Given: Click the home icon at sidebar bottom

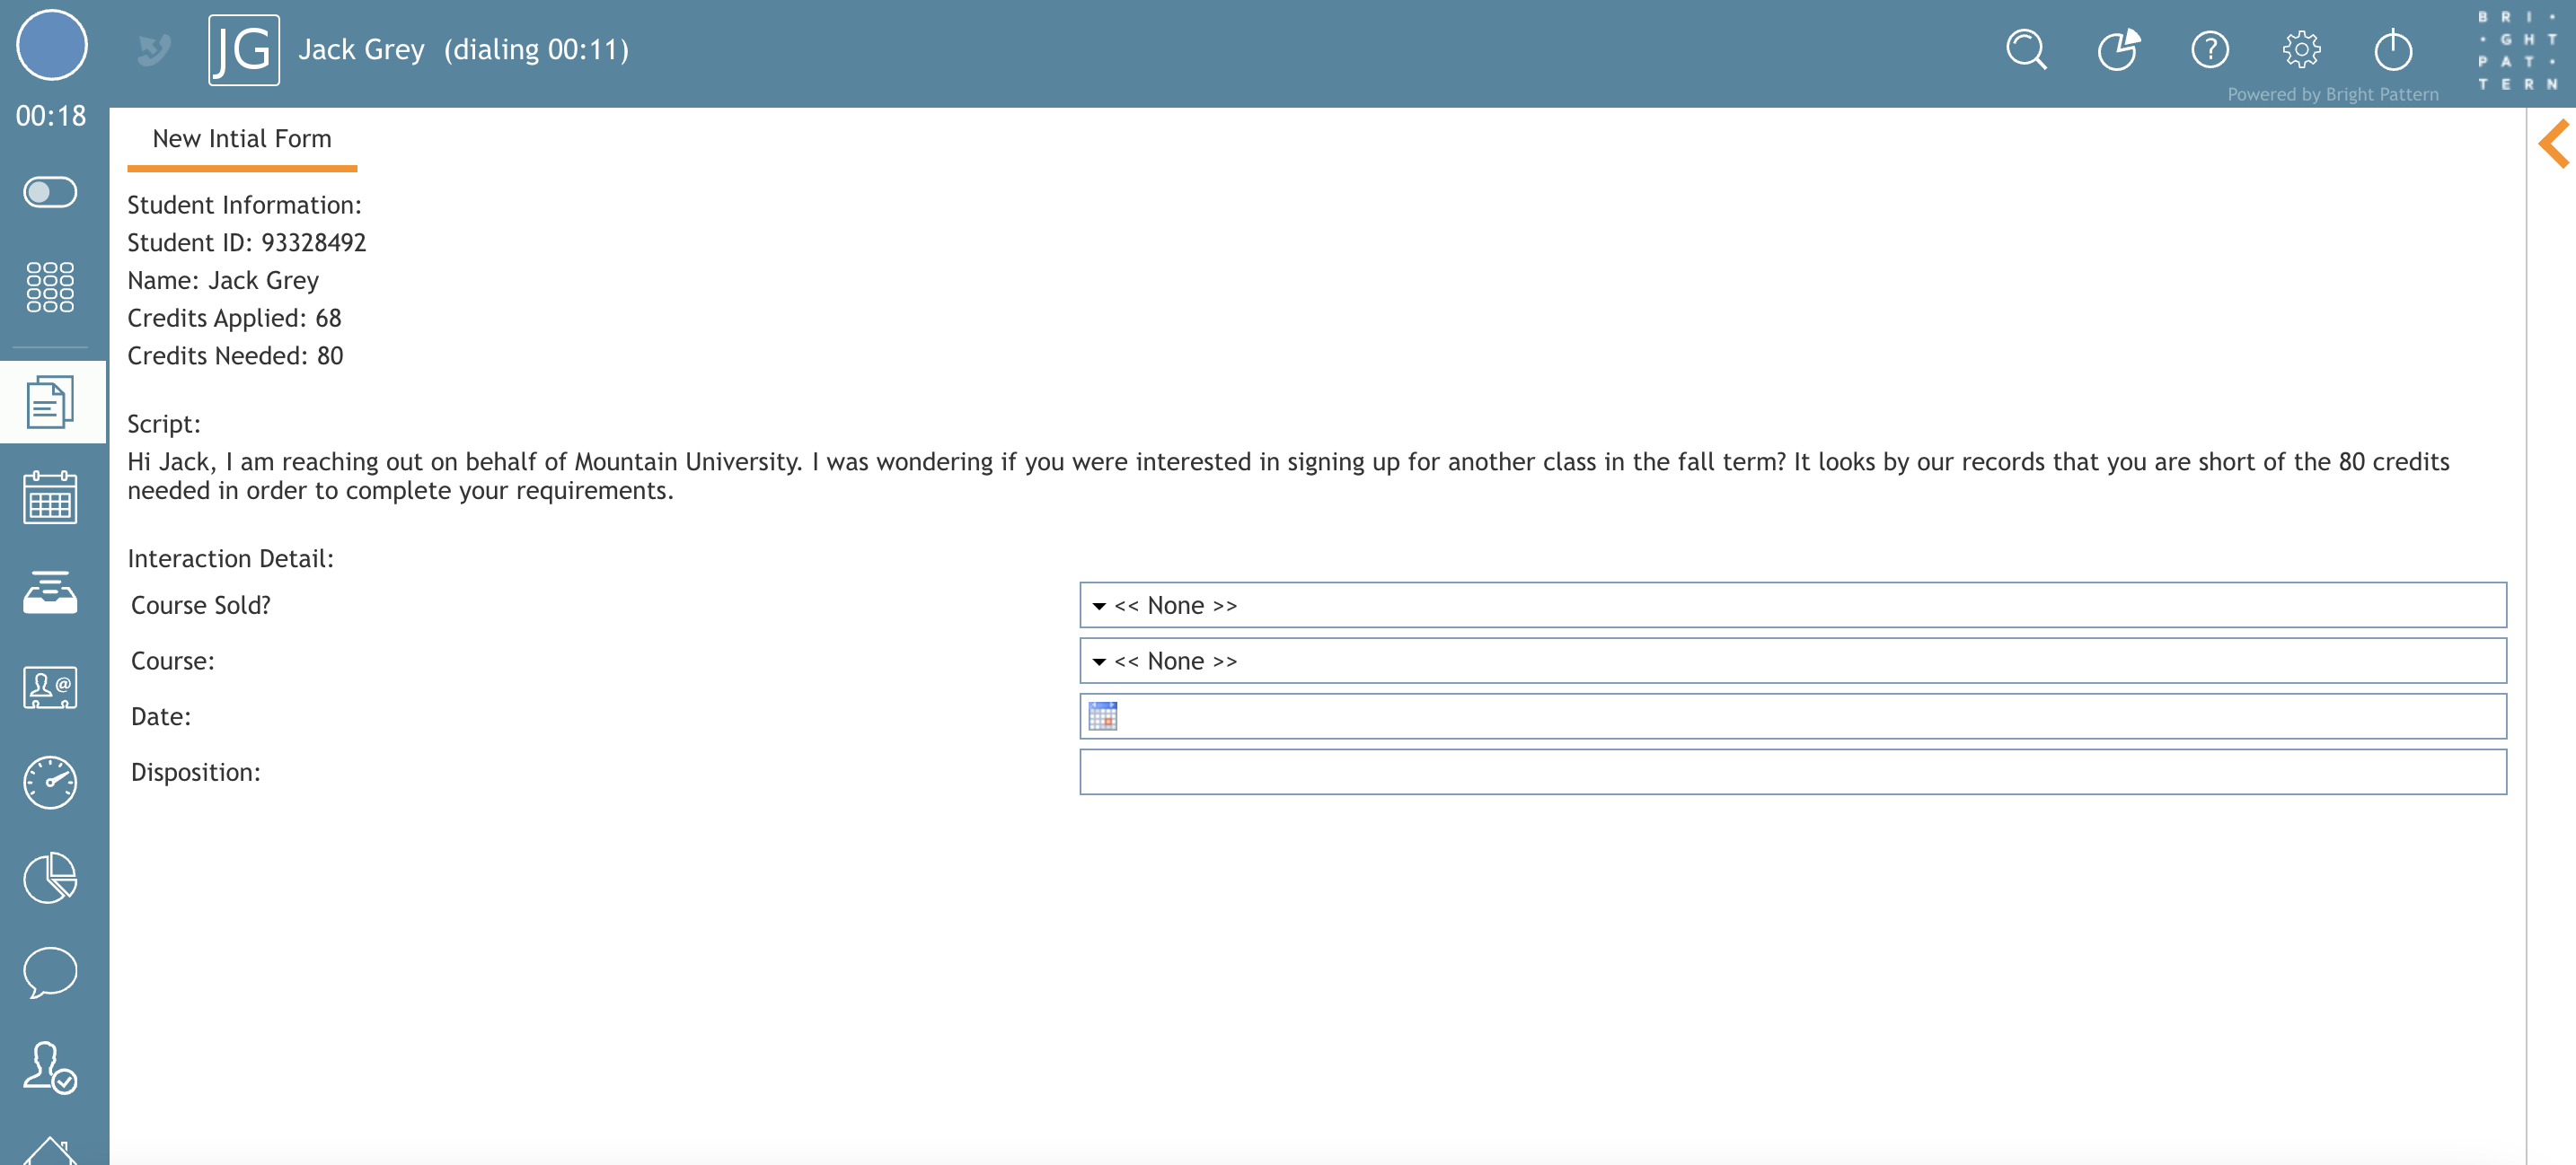Looking at the screenshot, I should (x=50, y=1151).
